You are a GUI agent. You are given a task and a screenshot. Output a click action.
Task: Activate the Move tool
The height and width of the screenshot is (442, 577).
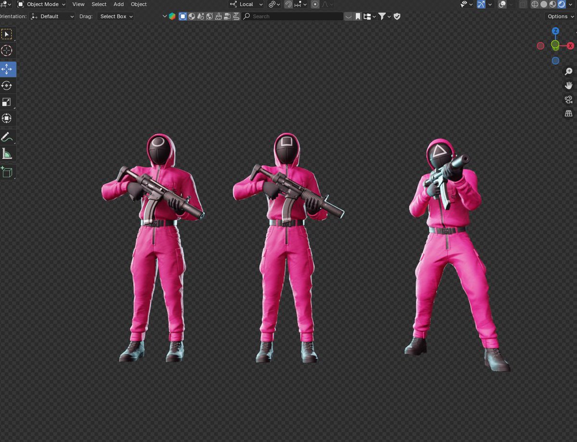(7, 69)
